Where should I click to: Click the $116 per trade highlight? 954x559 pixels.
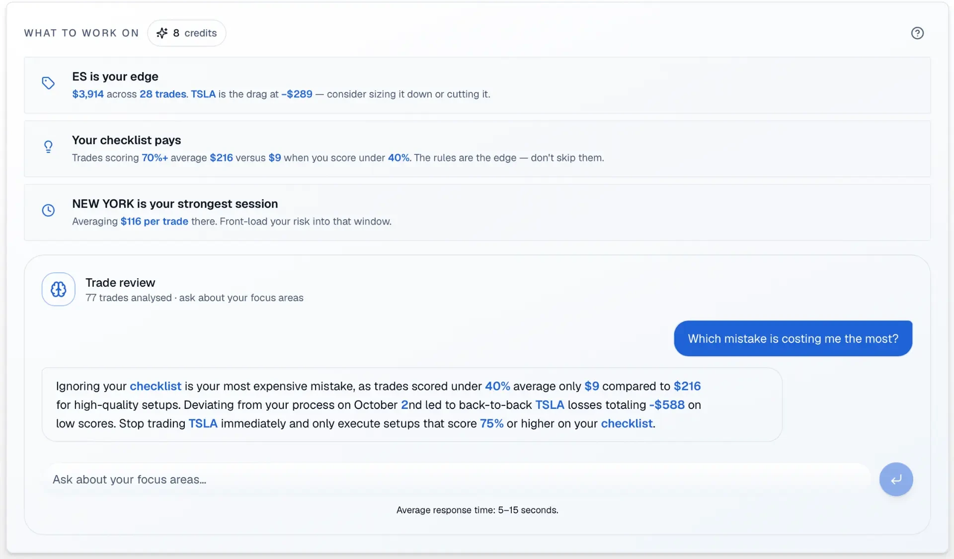pyautogui.click(x=155, y=221)
